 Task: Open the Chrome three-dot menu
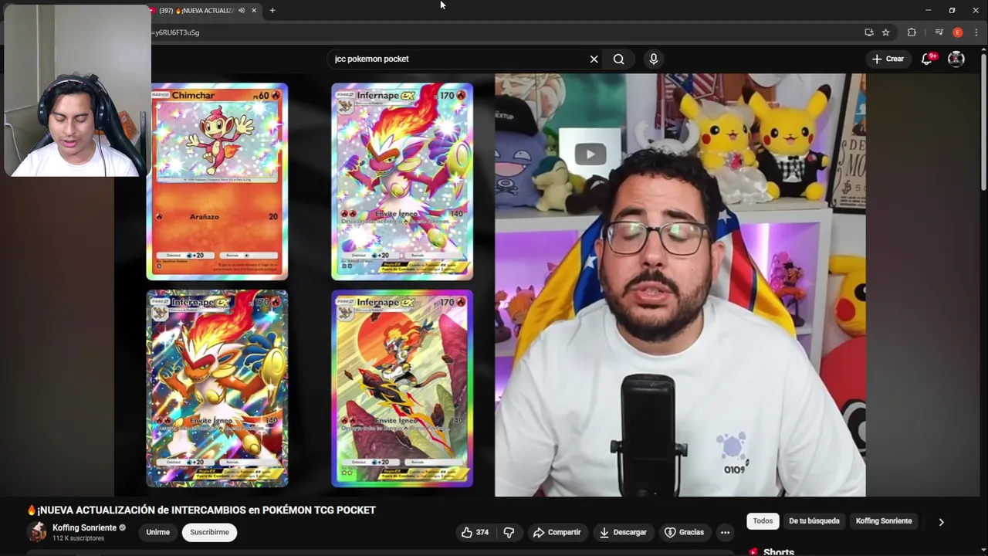point(976,32)
